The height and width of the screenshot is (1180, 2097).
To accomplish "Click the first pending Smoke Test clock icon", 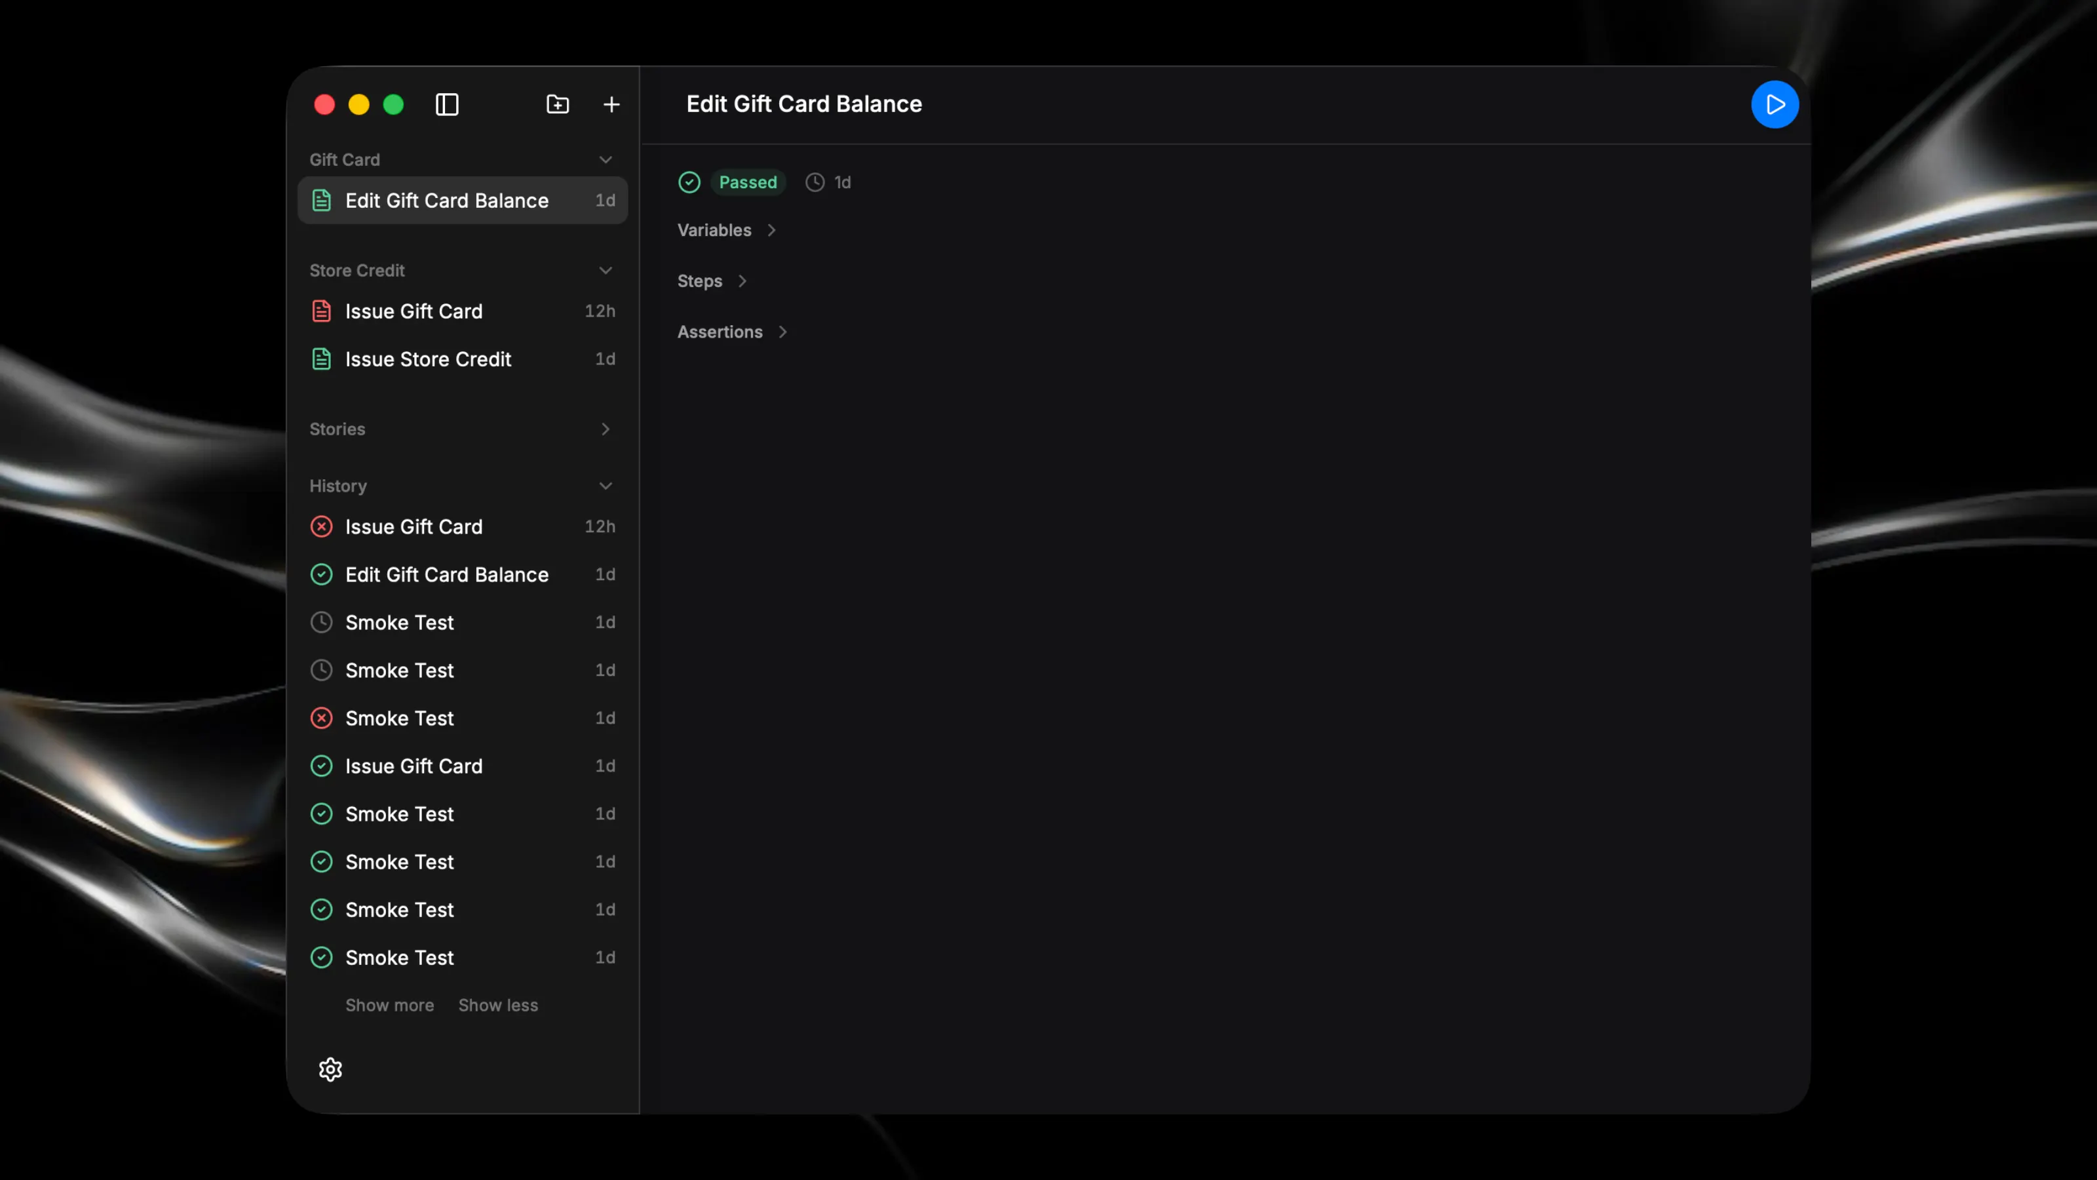I will click(x=322, y=622).
